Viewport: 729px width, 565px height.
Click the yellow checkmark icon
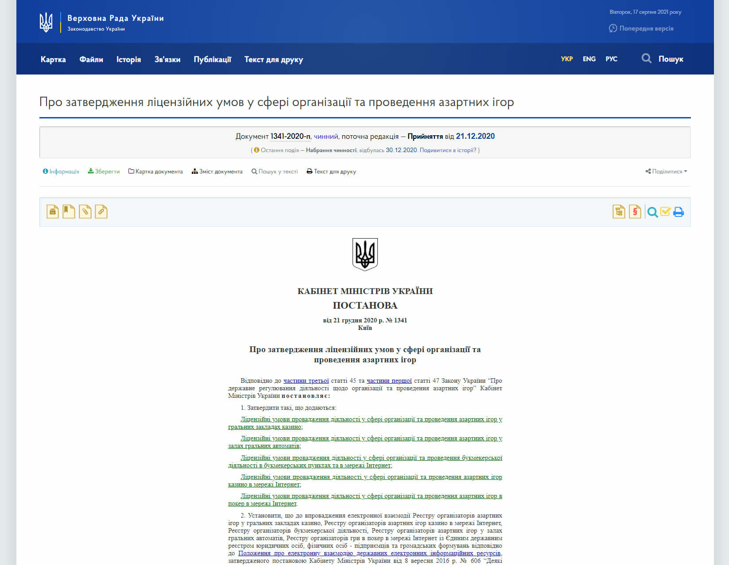665,212
